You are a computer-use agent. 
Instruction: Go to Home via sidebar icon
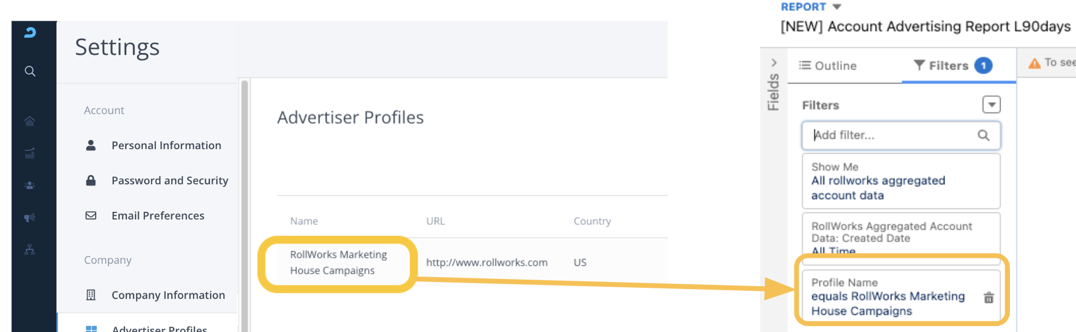(x=29, y=121)
